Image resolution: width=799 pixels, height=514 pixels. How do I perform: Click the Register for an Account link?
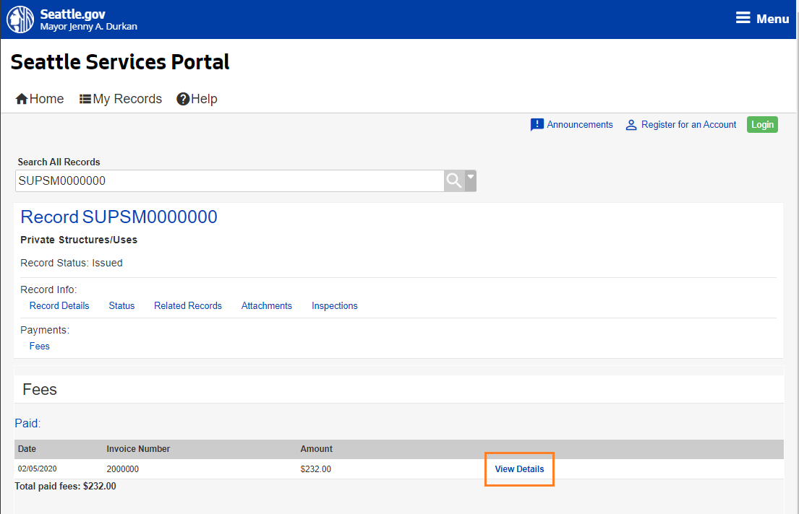[688, 125]
